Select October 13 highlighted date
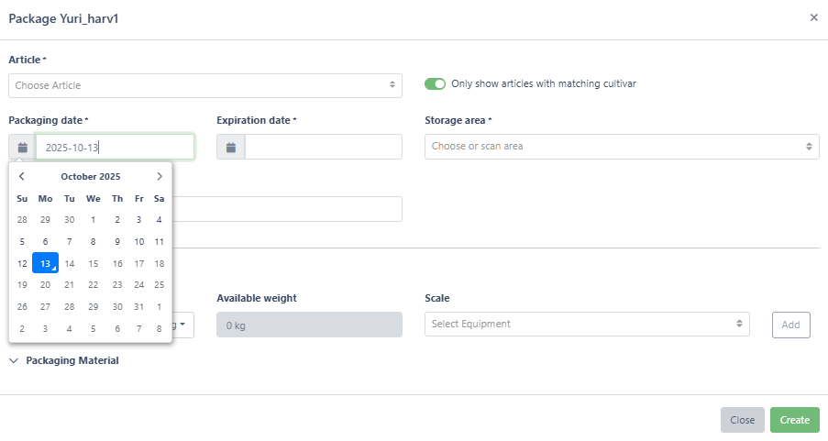This screenshot has height=441, width=828. click(45, 263)
